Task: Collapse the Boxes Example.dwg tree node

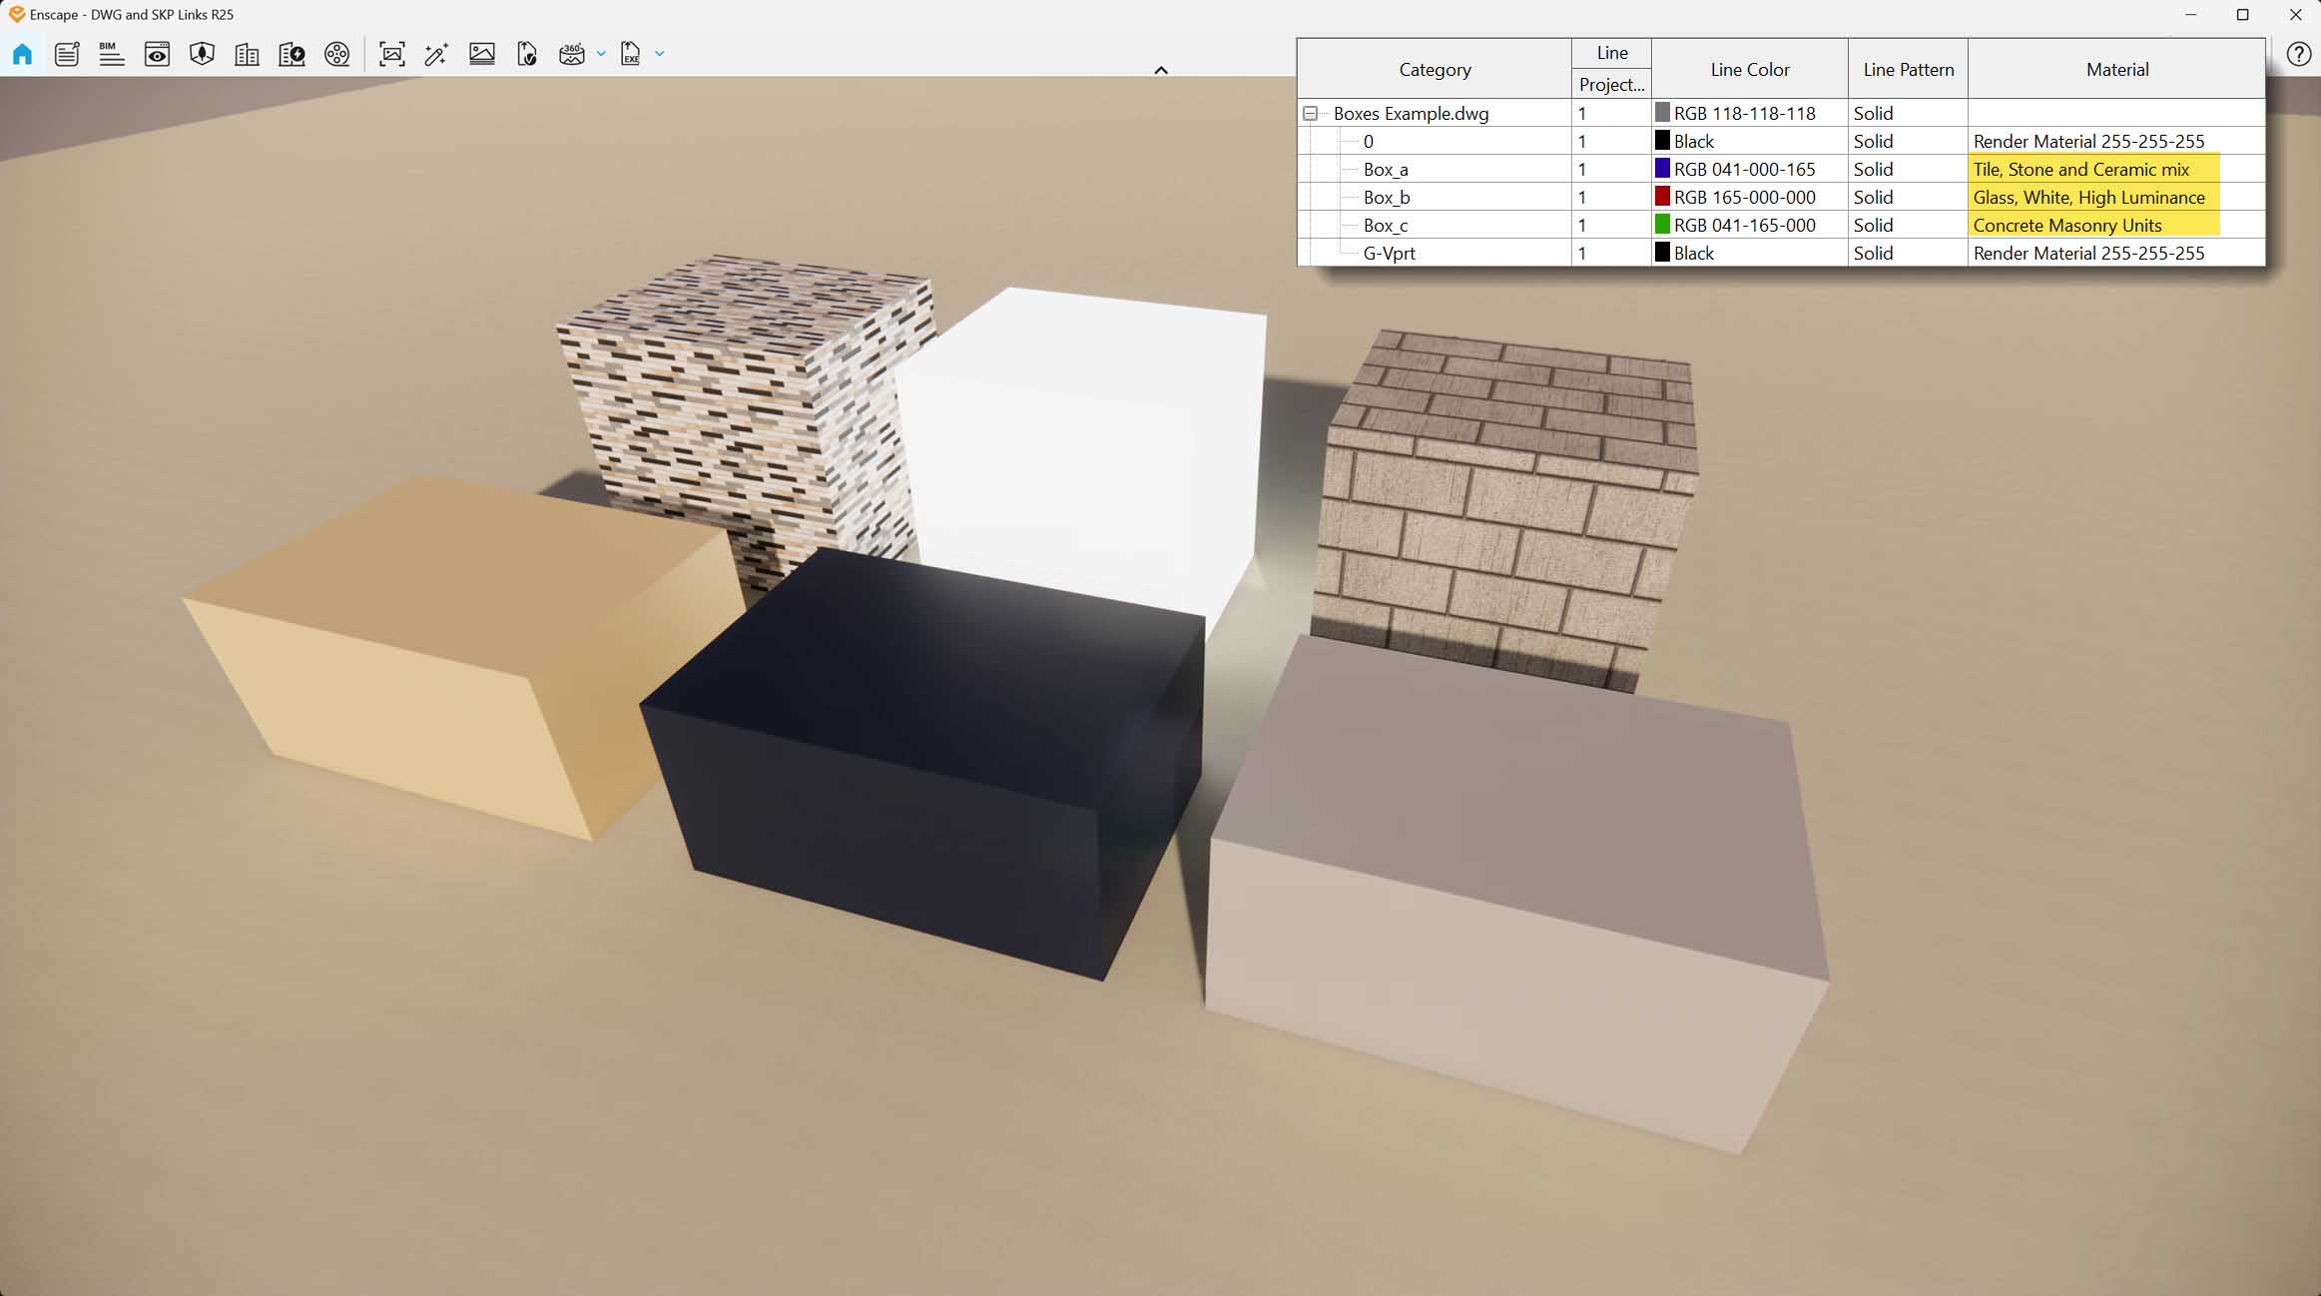Action: point(1311,113)
